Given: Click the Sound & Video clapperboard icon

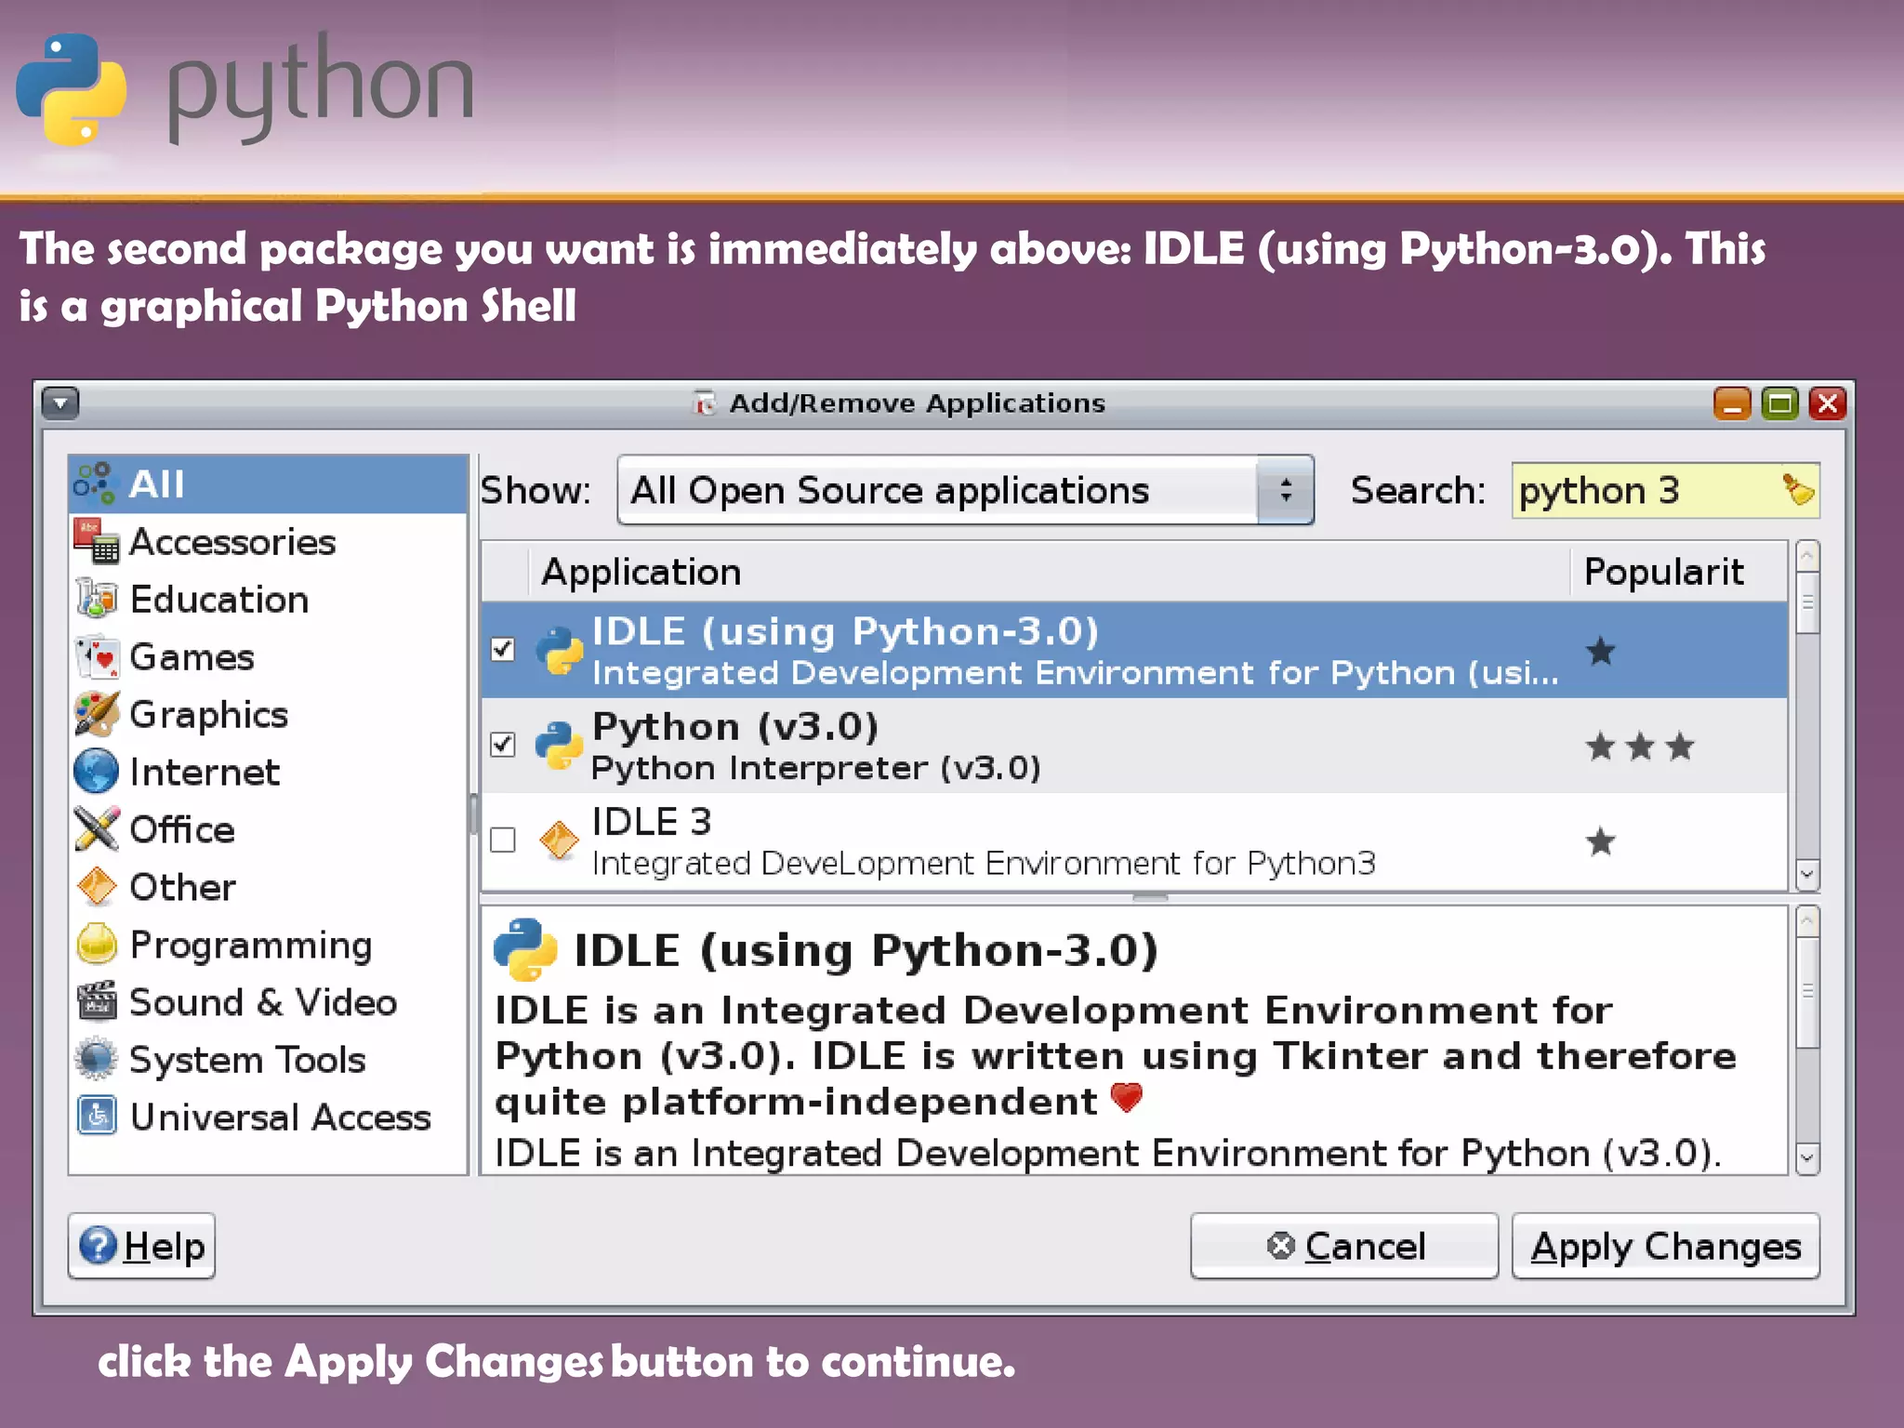Looking at the screenshot, I should tap(97, 1001).
